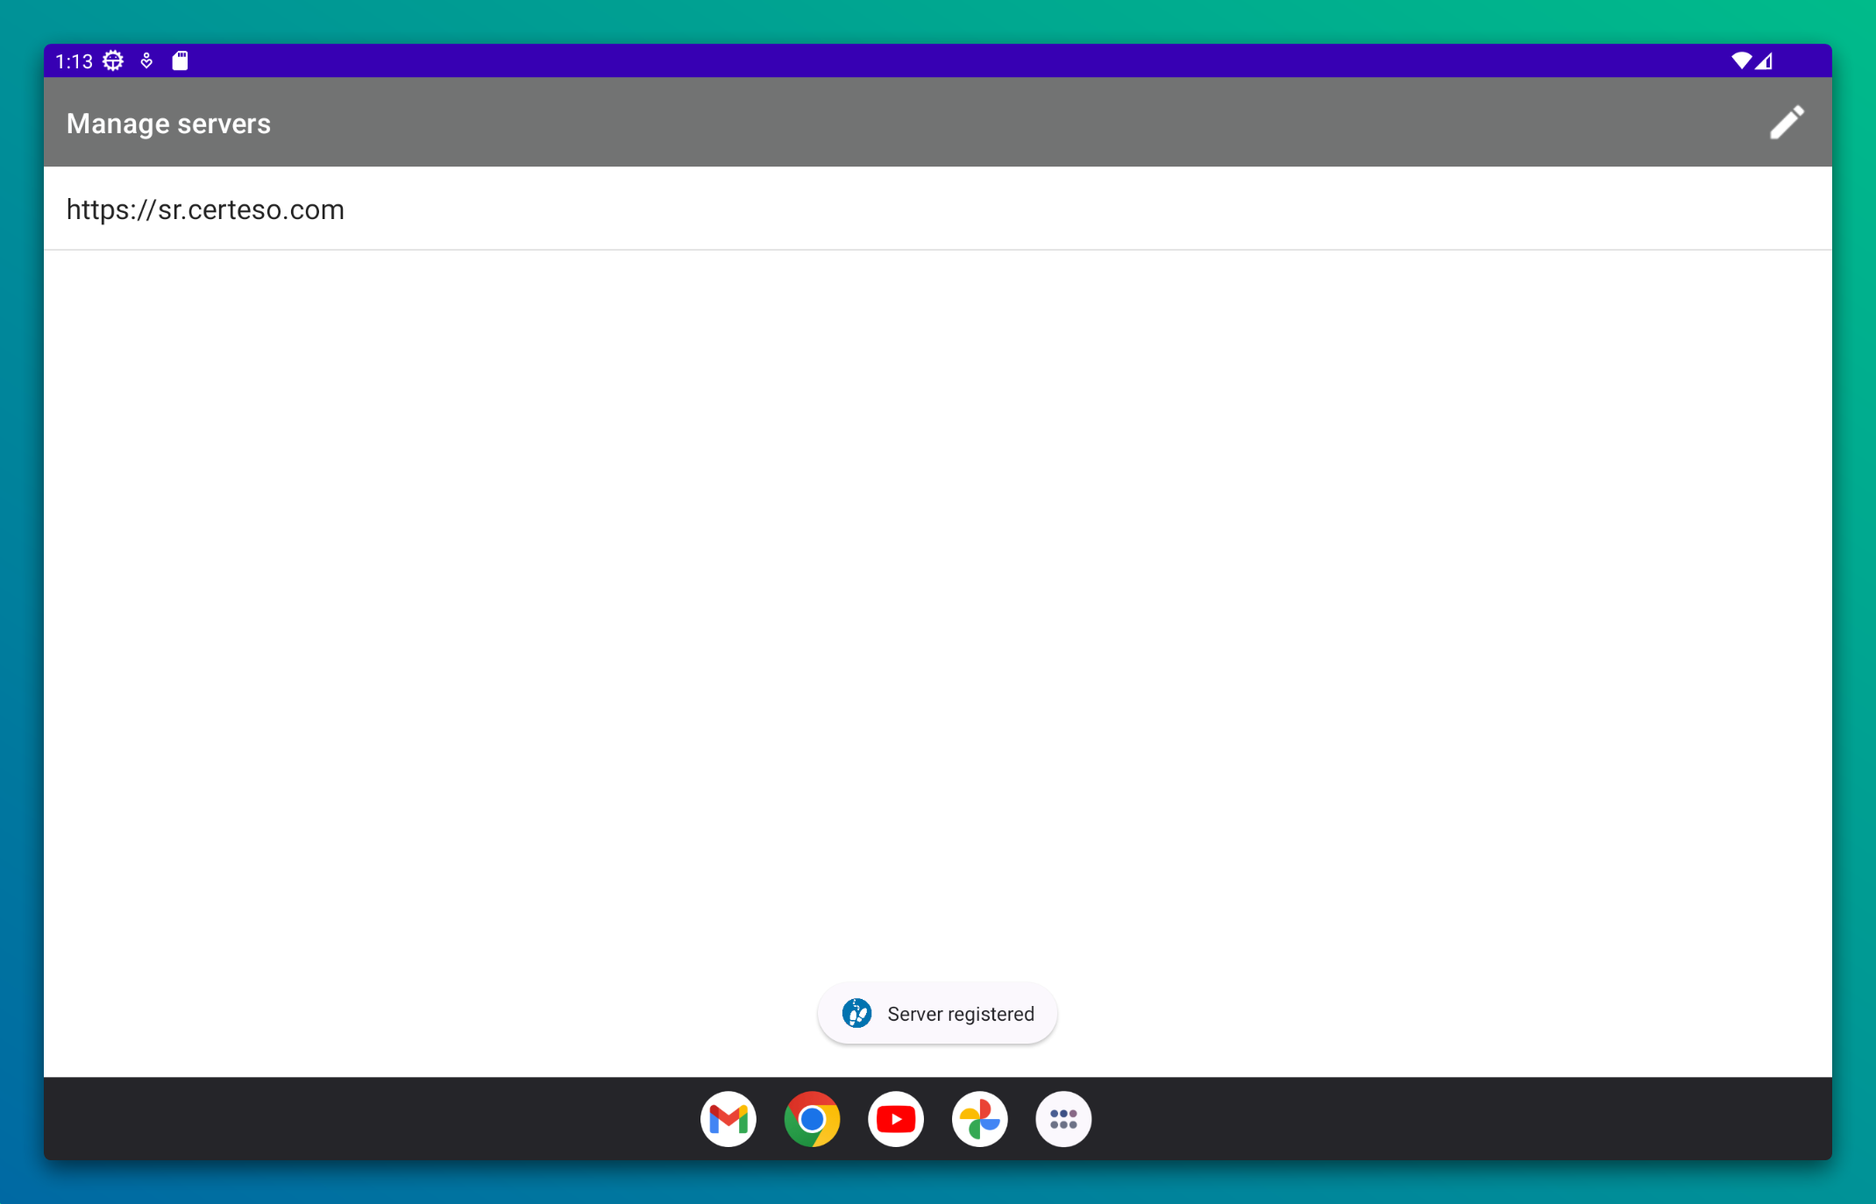Click the Wi-Fi status icon
Image resolution: width=1876 pixels, height=1204 pixels.
pos(1740,60)
